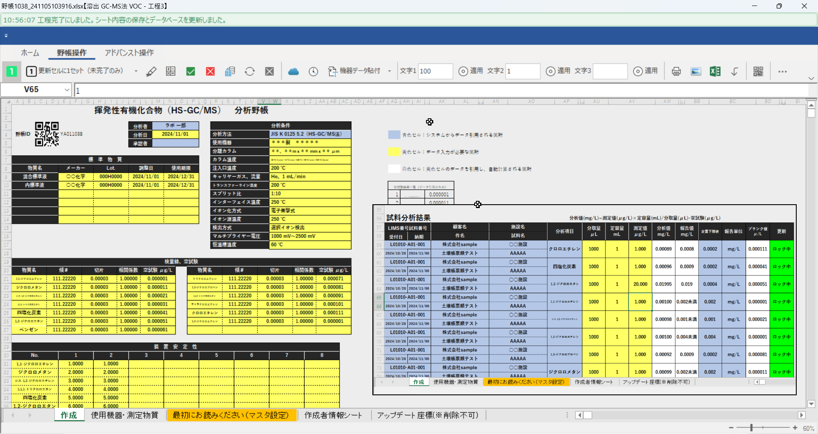Click the blue cloud icon
Screen dimensions: 818x434
tap(294, 71)
